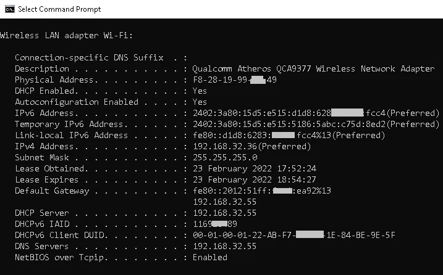Click the 'DNS Servers' label
The image size is (443, 275).
42,246
